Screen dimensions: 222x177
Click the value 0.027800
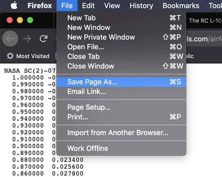[x=68, y=173]
